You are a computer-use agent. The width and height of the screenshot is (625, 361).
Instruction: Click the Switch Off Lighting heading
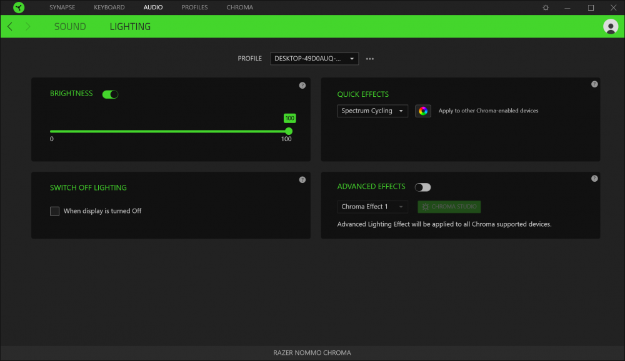[88, 187]
